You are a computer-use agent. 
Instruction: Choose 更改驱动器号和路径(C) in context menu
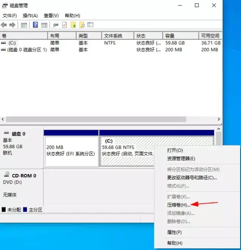pos(192,177)
